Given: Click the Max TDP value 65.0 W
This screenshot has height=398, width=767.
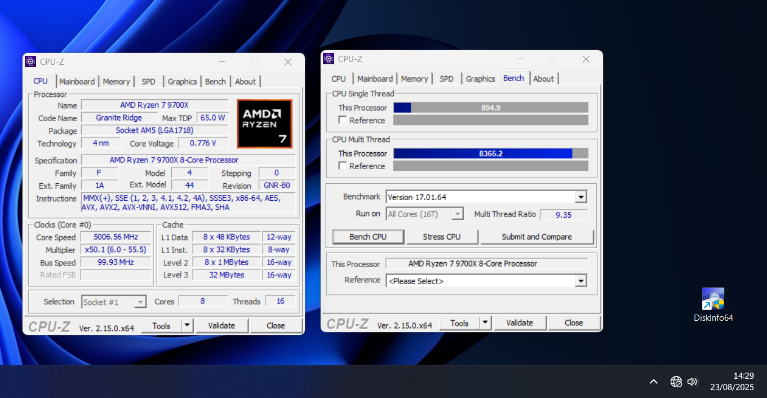Looking at the screenshot, I should coord(213,118).
